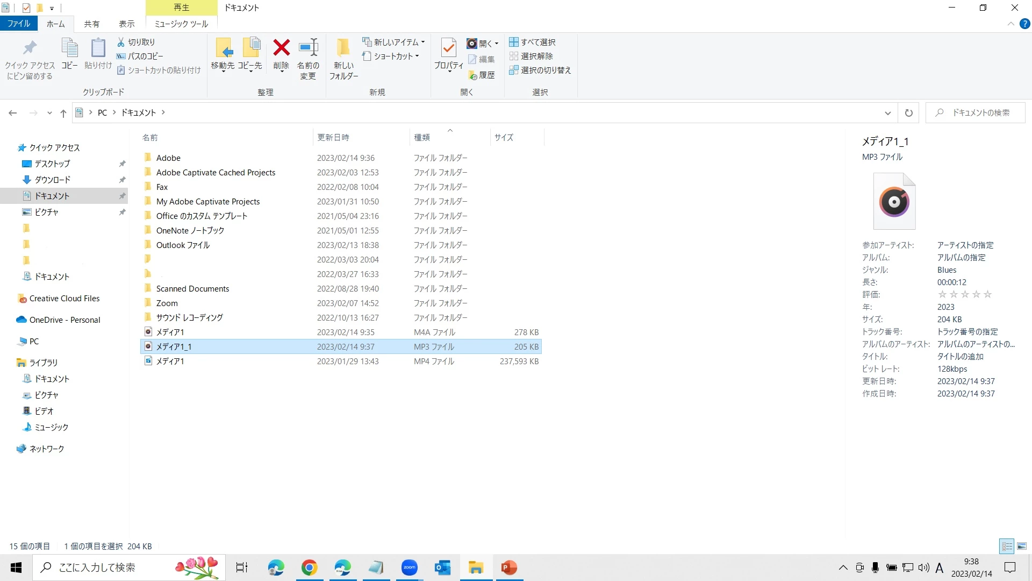Click the Cut (切り取り) button
This screenshot has width=1032, height=581.
(136, 42)
